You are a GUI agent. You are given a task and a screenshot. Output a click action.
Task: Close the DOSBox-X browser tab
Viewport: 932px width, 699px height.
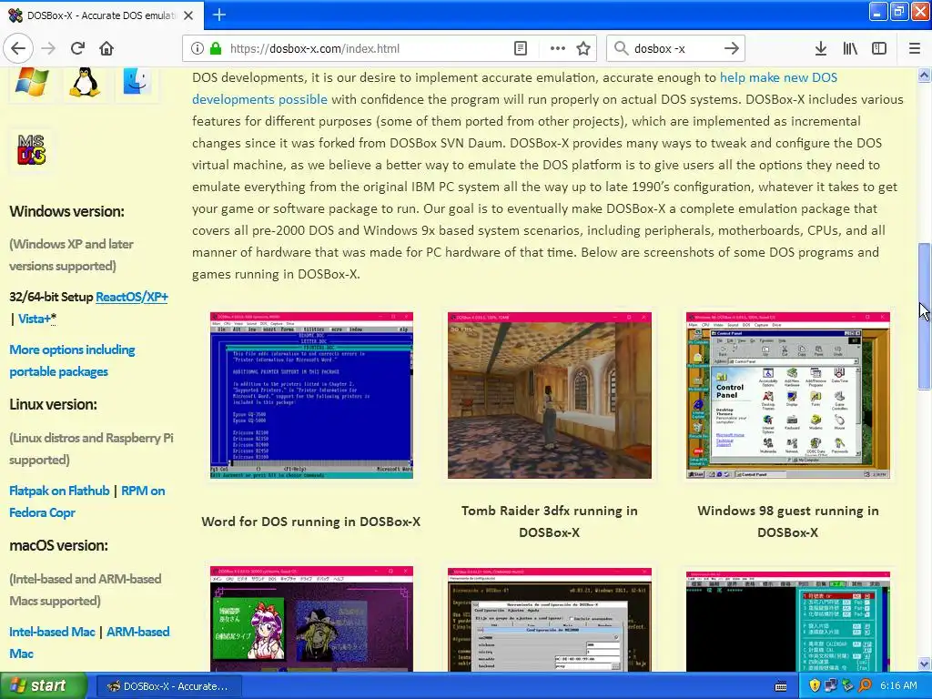pyautogui.click(x=188, y=15)
